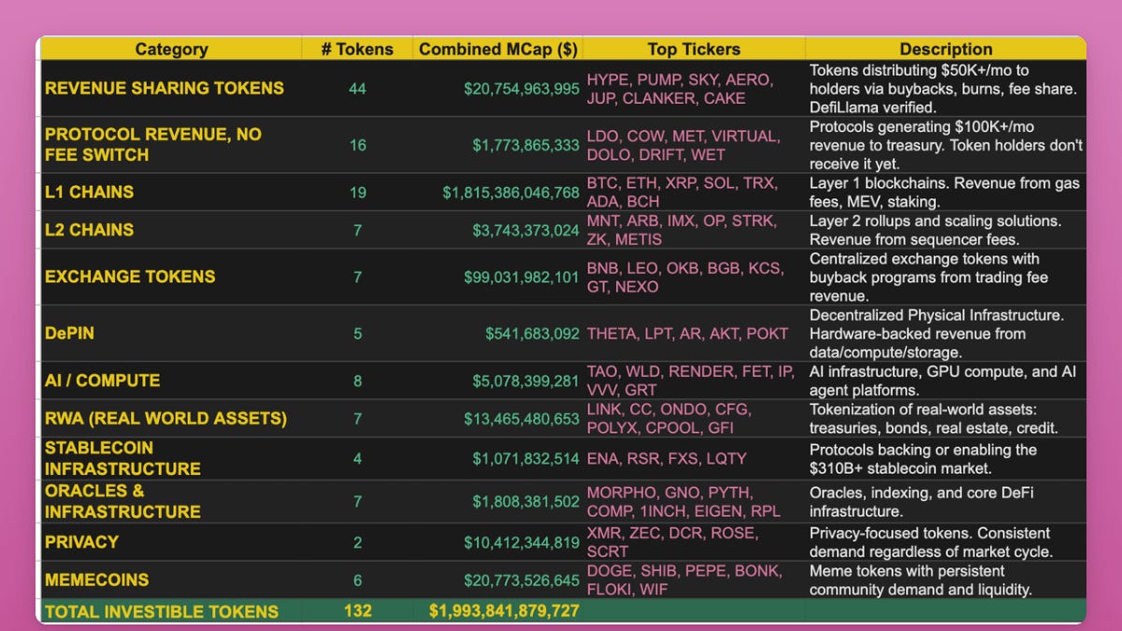Screen dimensions: 1122x631
Task: Select the $1,808,381,502 market cap cell
Action: click(497, 502)
